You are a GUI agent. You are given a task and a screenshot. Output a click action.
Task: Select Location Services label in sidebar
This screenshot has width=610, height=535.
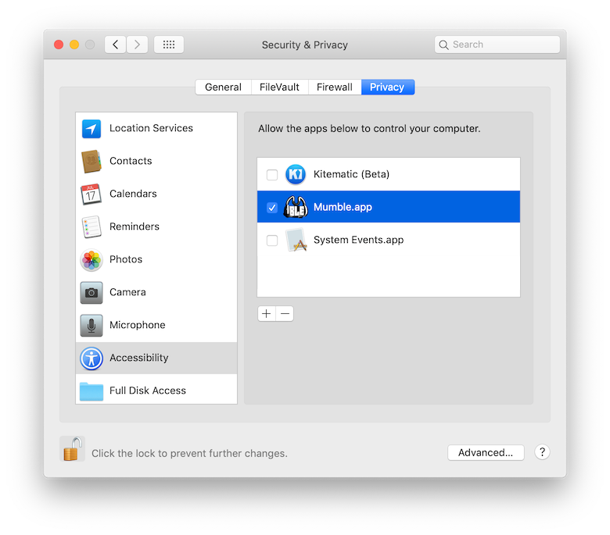click(152, 128)
